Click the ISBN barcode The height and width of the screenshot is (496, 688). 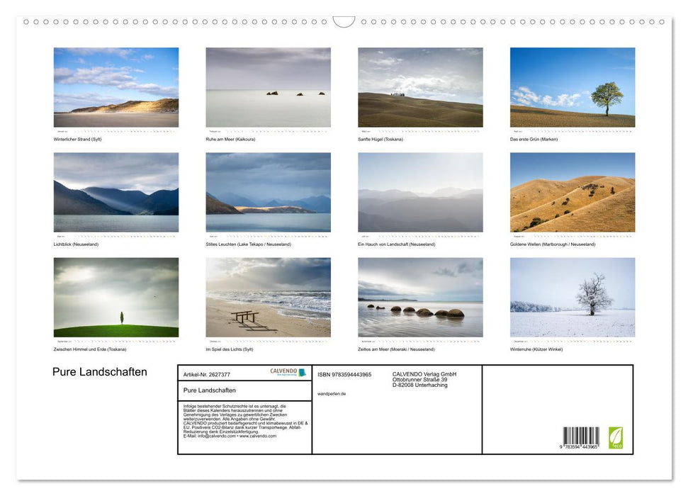[581, 438]
